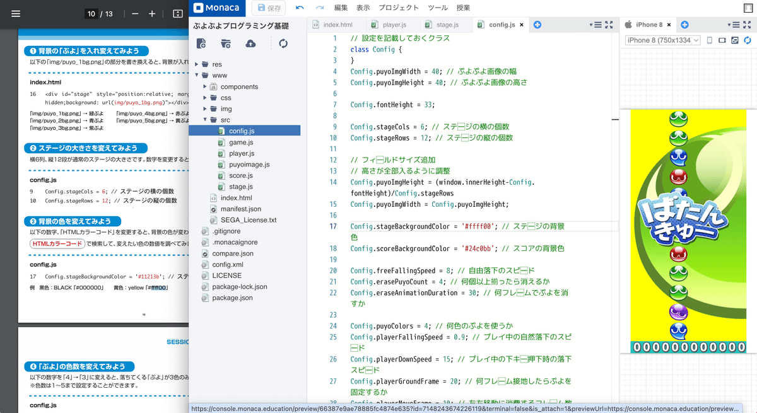Add a new editor tab with plus icon
This screenshot has width=757, height=413.
coord(537,25)
